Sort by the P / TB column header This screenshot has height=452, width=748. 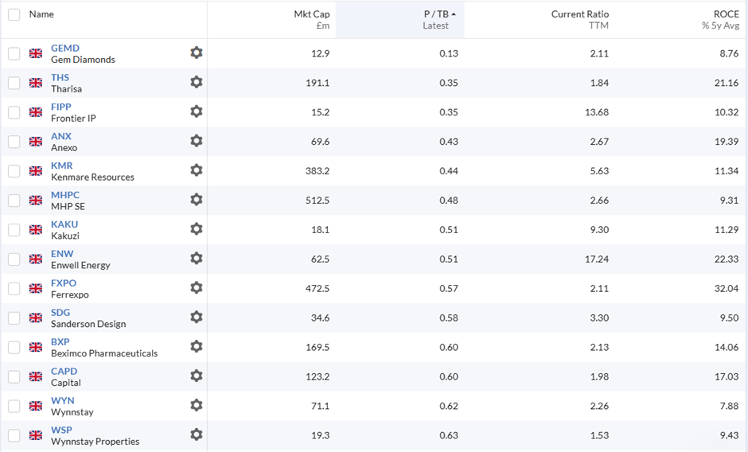[x=436, y=14]
